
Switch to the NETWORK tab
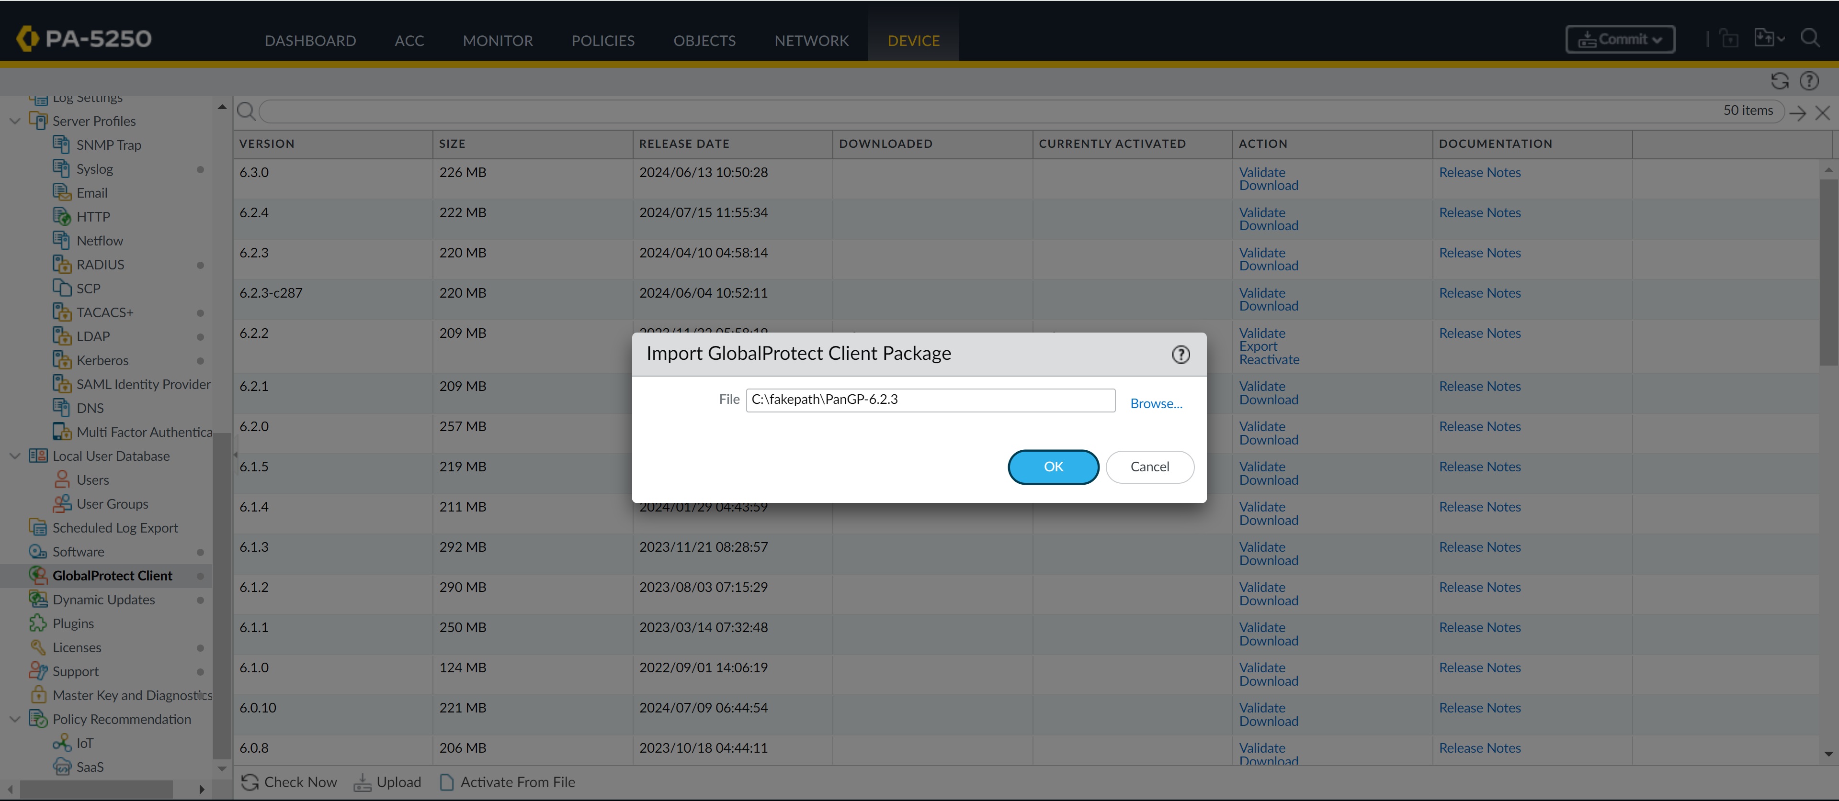click(x=811, y=41)
